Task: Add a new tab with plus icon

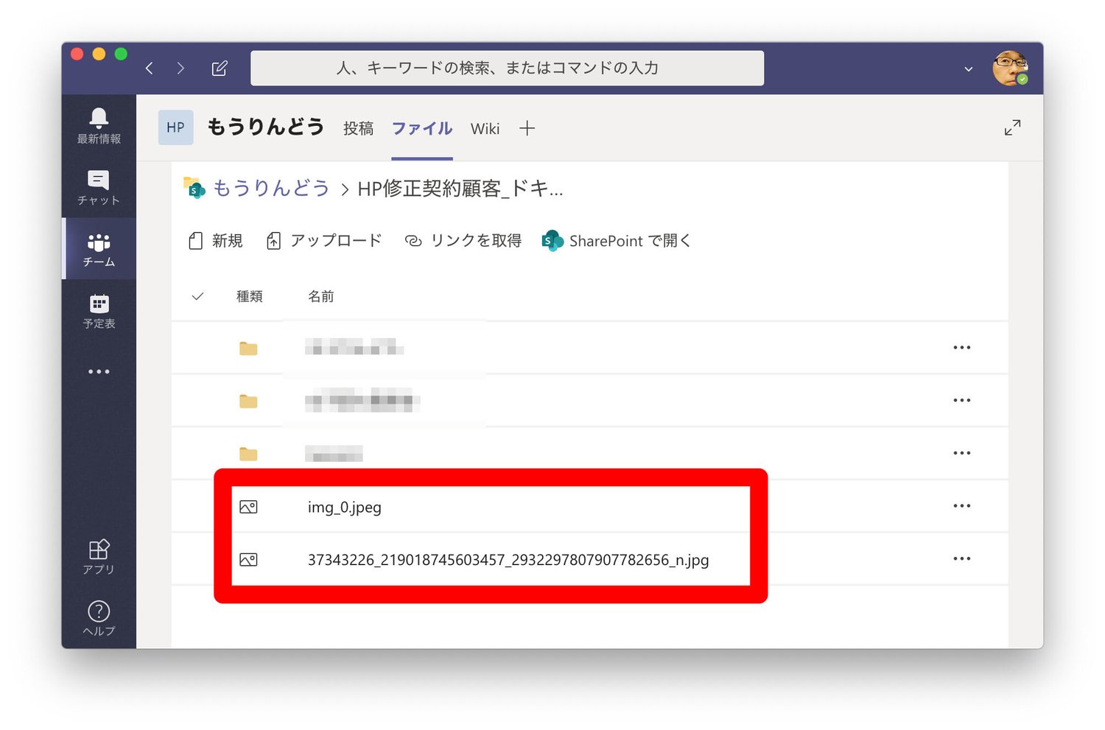Action: click(x=527, y=129)
